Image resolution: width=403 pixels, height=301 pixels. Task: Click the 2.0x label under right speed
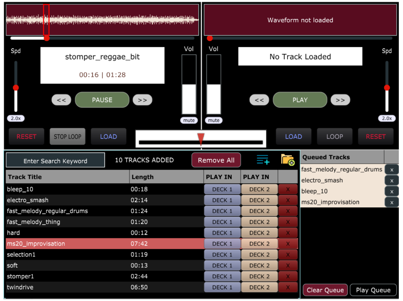click(387, 118)
